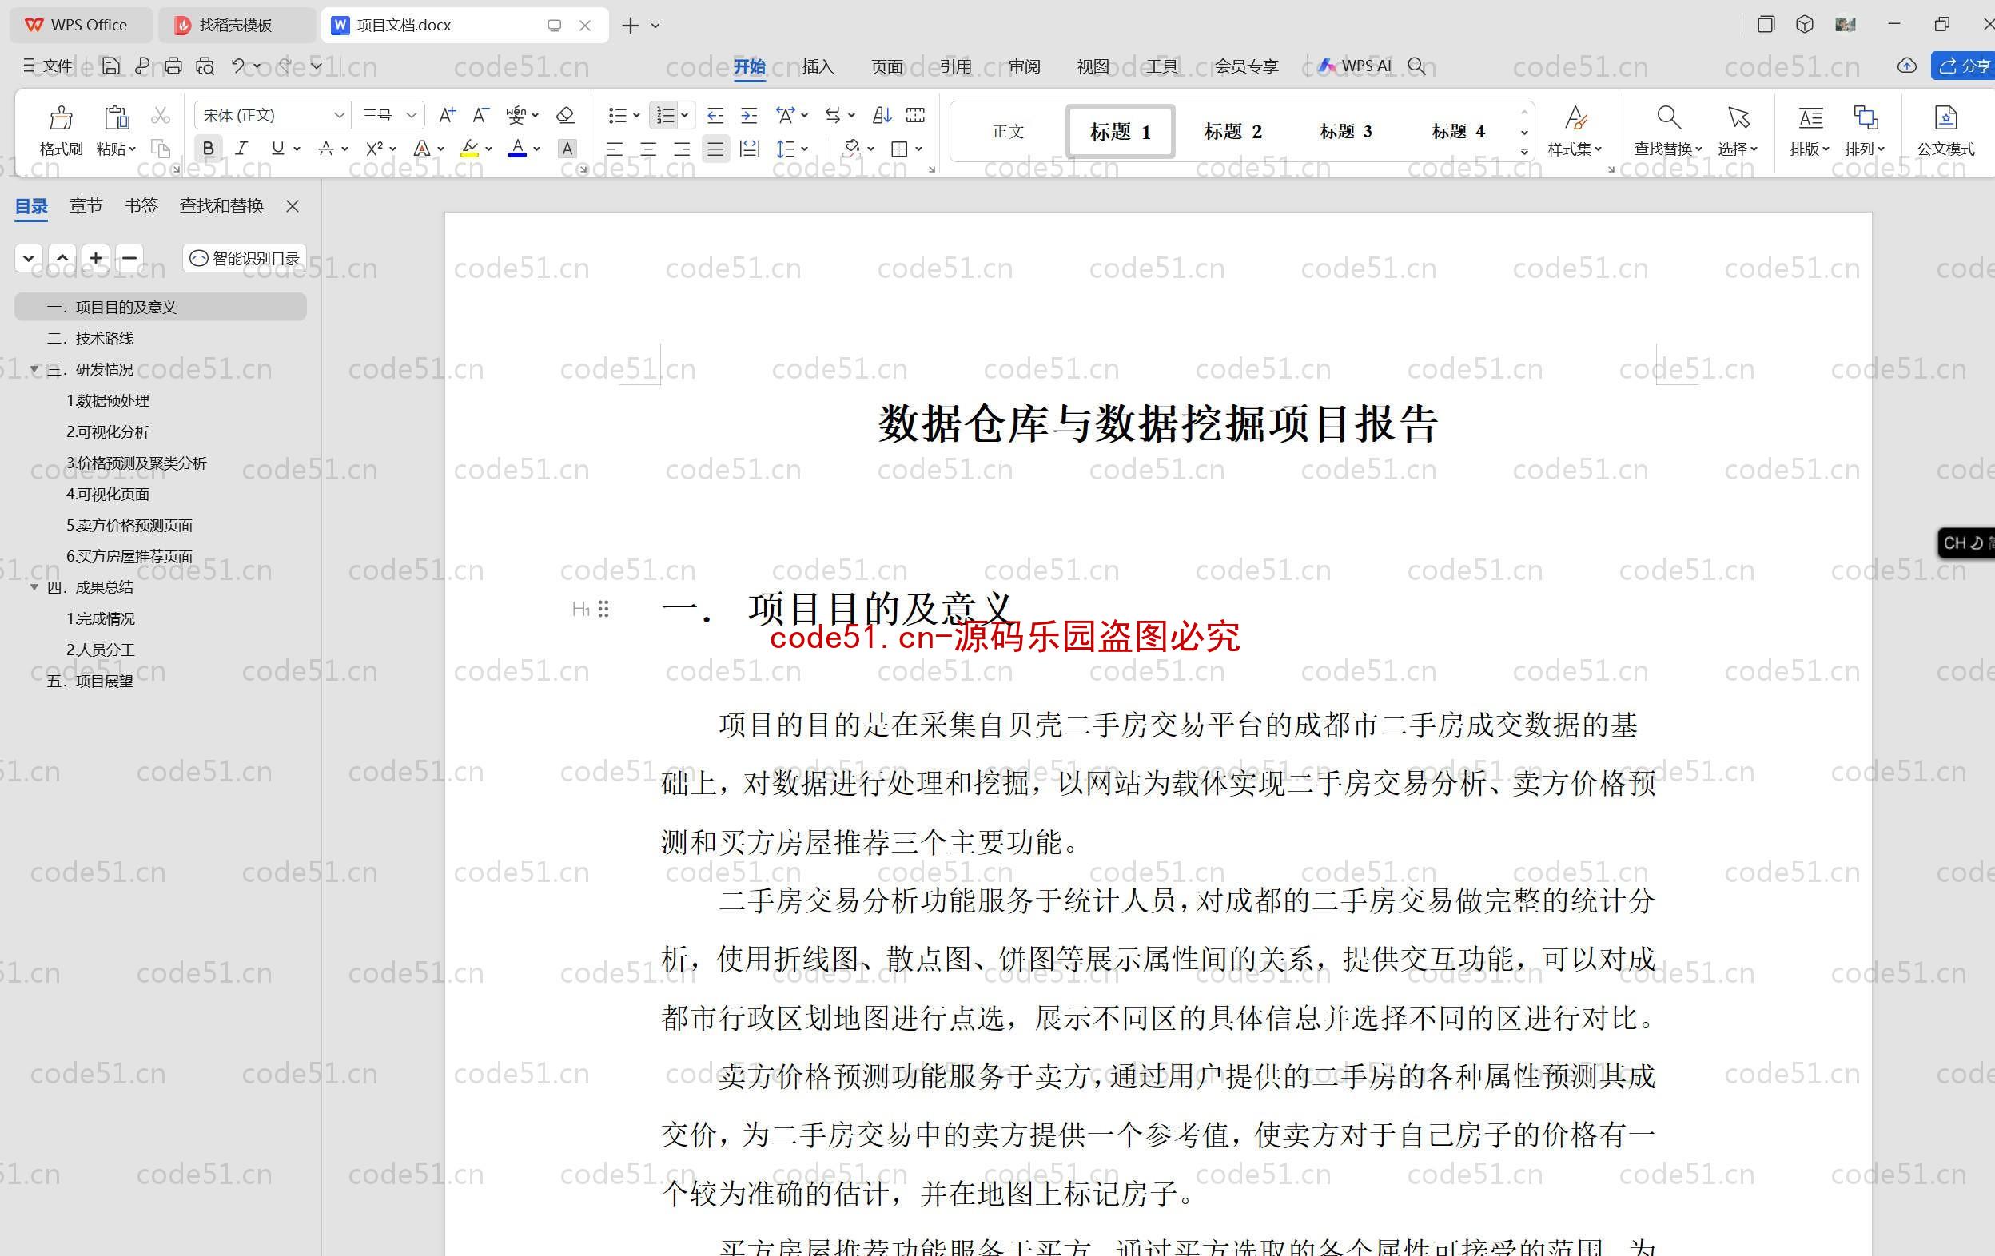Click the font color A swatch
Screen dimensions: 1995x1256
pos(518,148)
